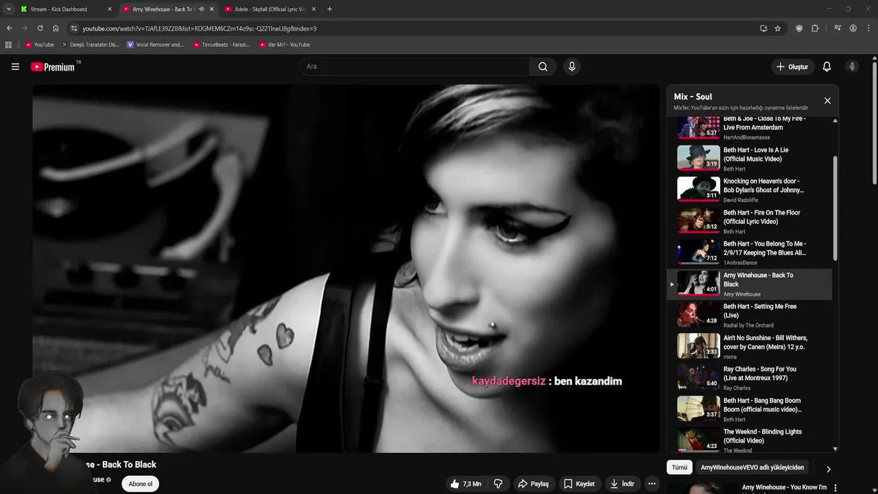
Task: Share the video via Paylaş button
Action: (x=533, y=484)
